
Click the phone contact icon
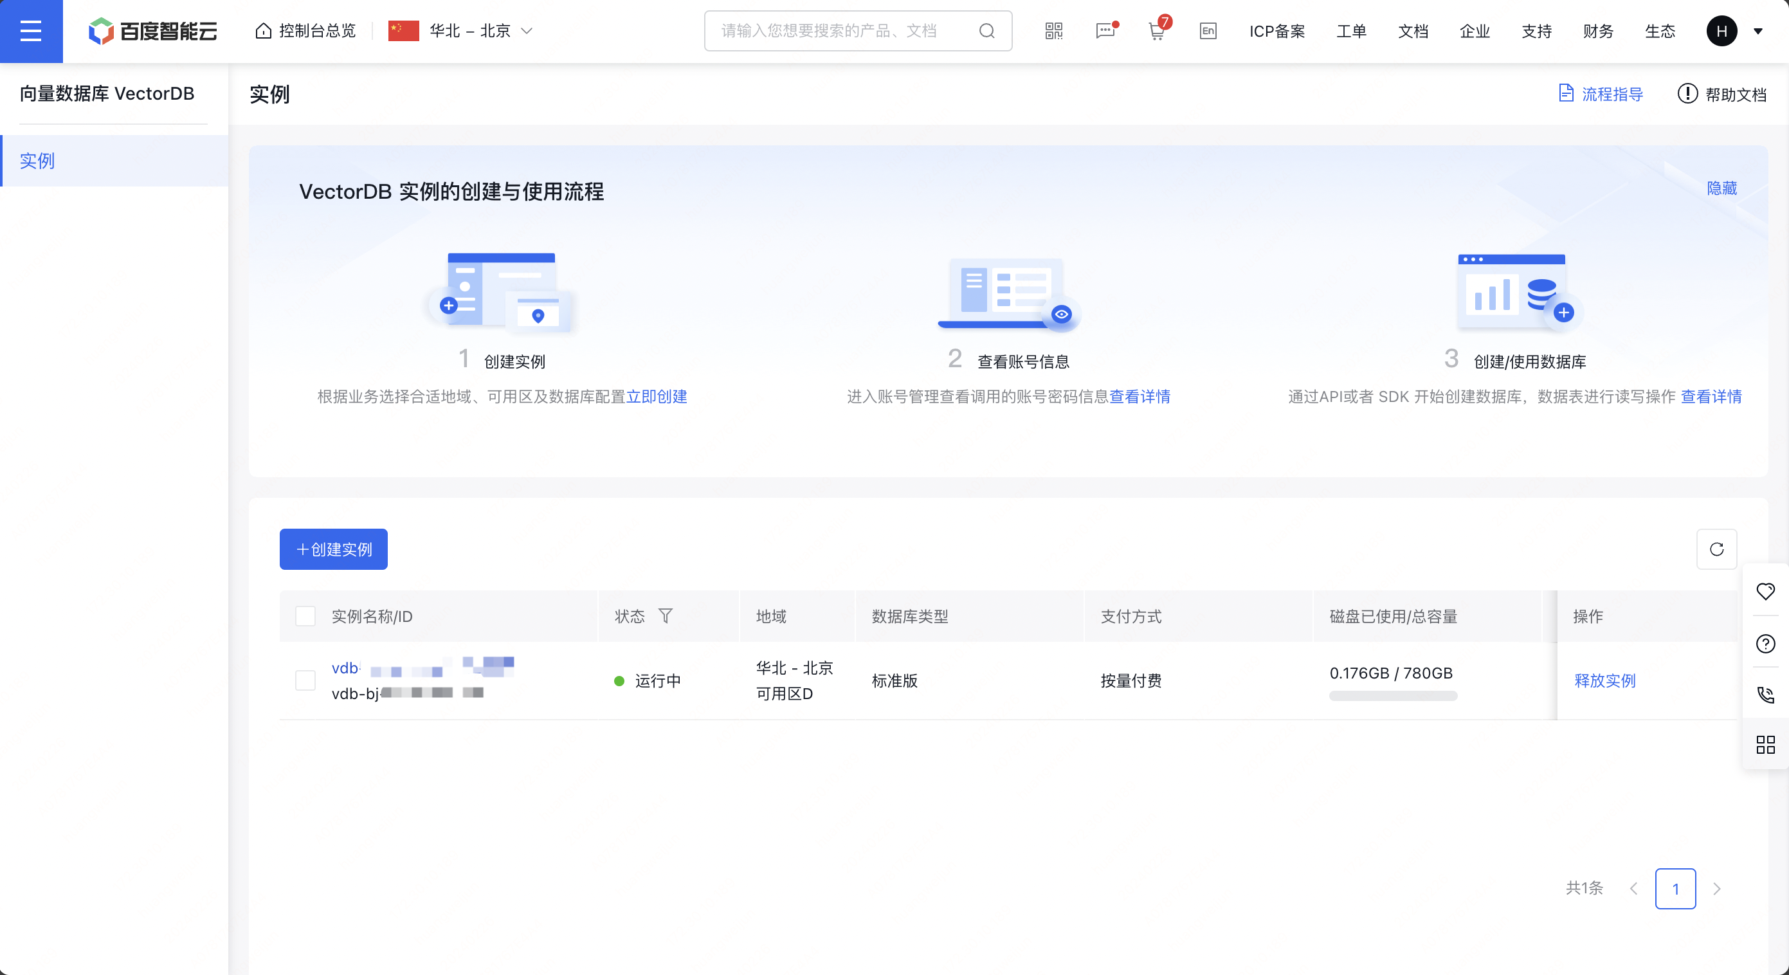click(1765, 695)
